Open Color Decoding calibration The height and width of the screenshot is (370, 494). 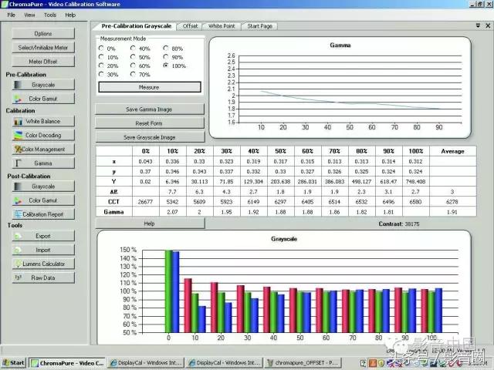click(43, 135)
